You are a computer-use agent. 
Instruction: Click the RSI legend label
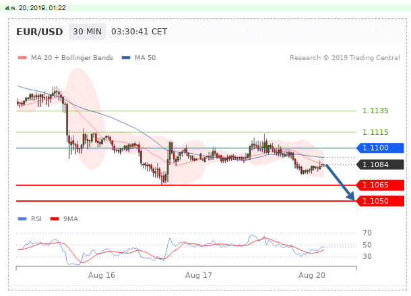tap(36, 219)
